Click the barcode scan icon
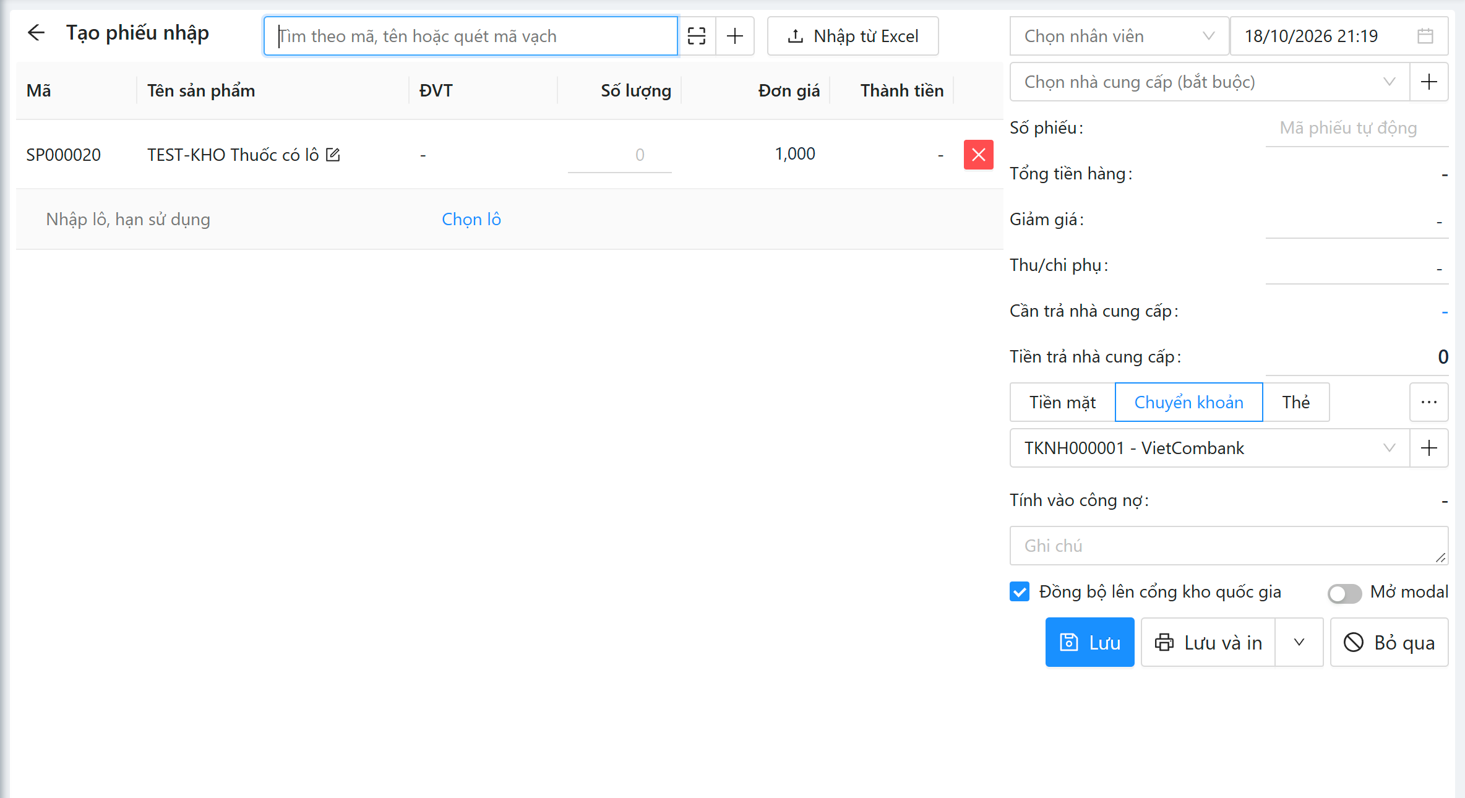The image size is (1465, 798). tap(697, 36)
